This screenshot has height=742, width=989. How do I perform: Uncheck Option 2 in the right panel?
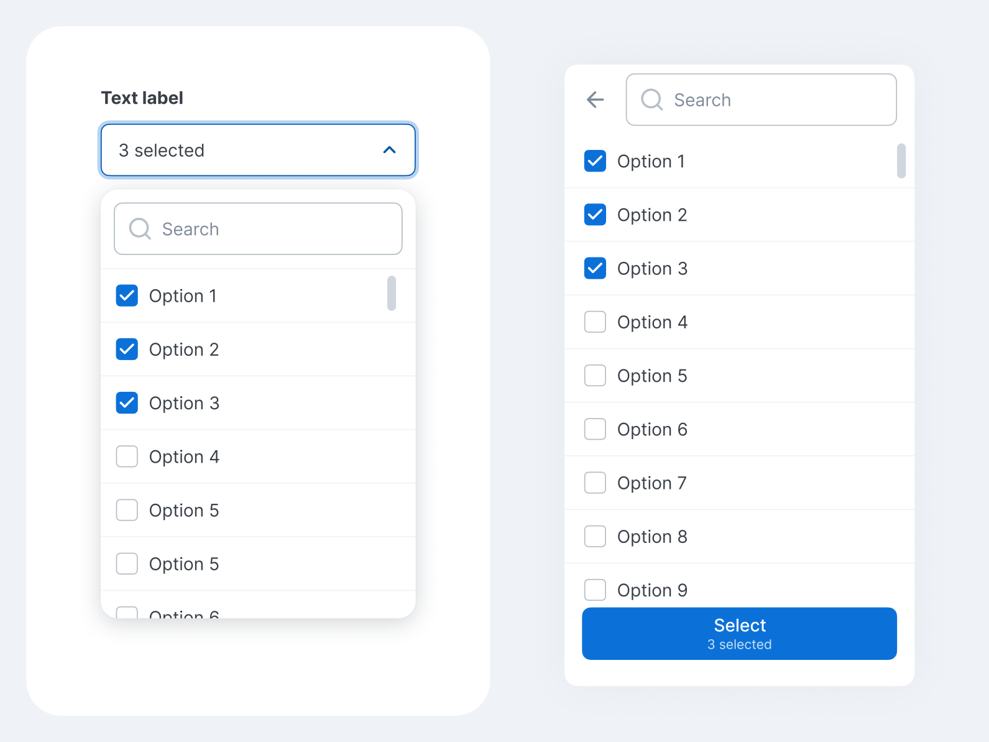[x=595, y=215]
